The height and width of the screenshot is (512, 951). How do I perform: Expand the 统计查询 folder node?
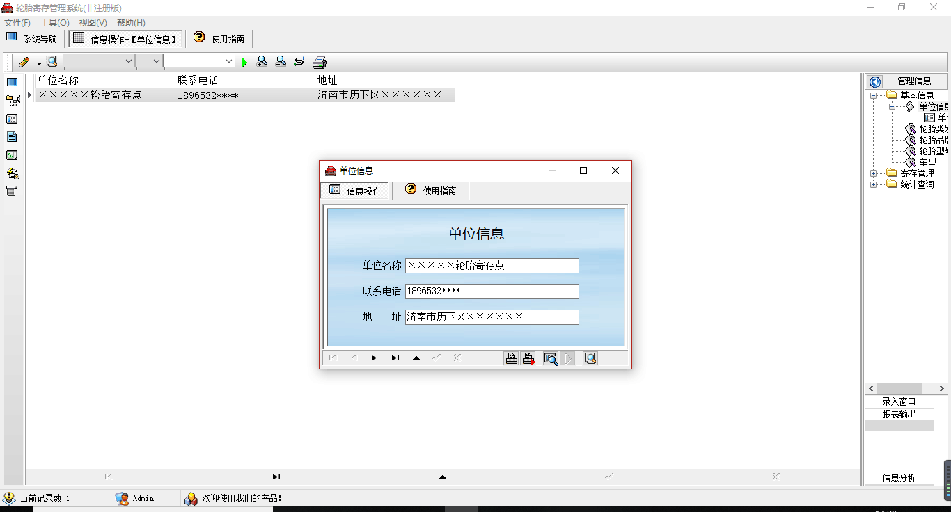[873, 184]
